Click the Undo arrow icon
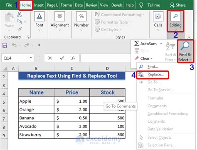The image size is (197, 150). [x=14, y=45]
